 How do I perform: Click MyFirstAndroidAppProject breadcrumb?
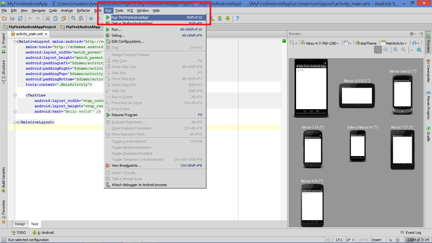30,27
